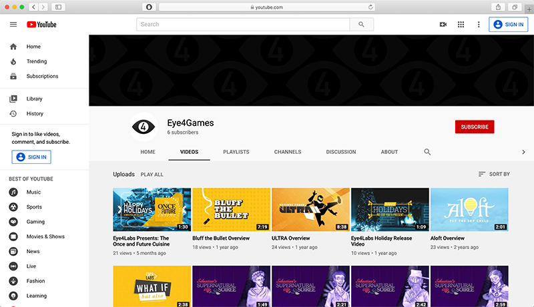Switch to the About tab
The width and height of the screenshot is (534, 307).
[x=389, y=152]
